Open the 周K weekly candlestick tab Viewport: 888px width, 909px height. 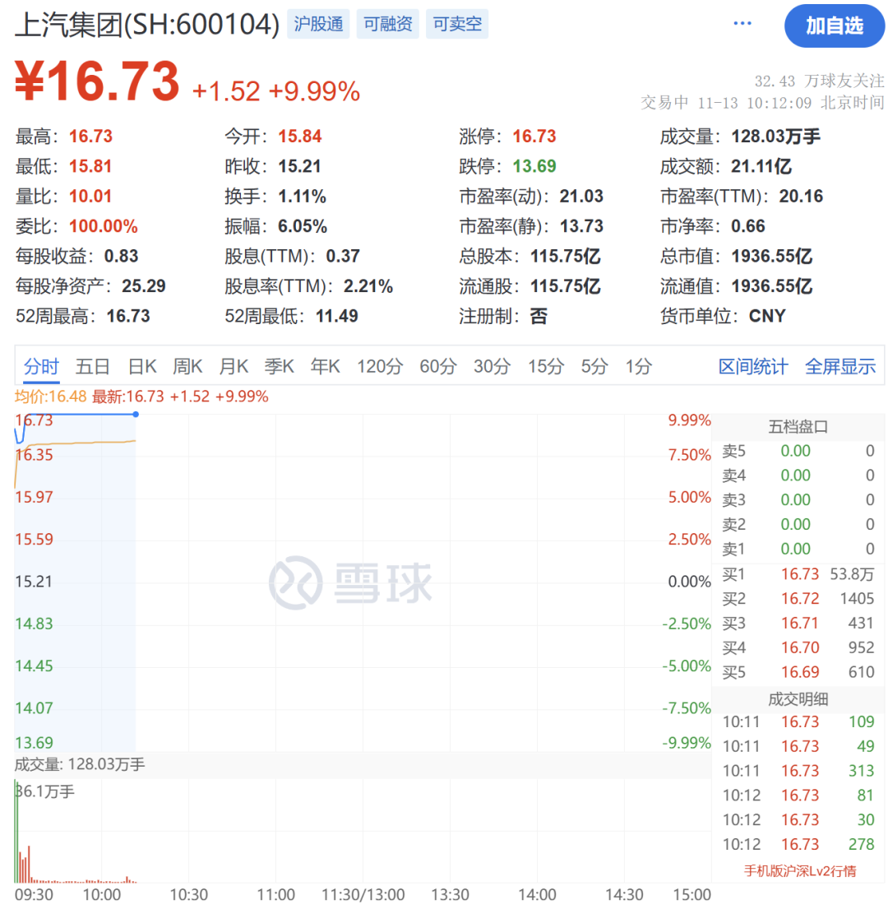coord(187,367)
